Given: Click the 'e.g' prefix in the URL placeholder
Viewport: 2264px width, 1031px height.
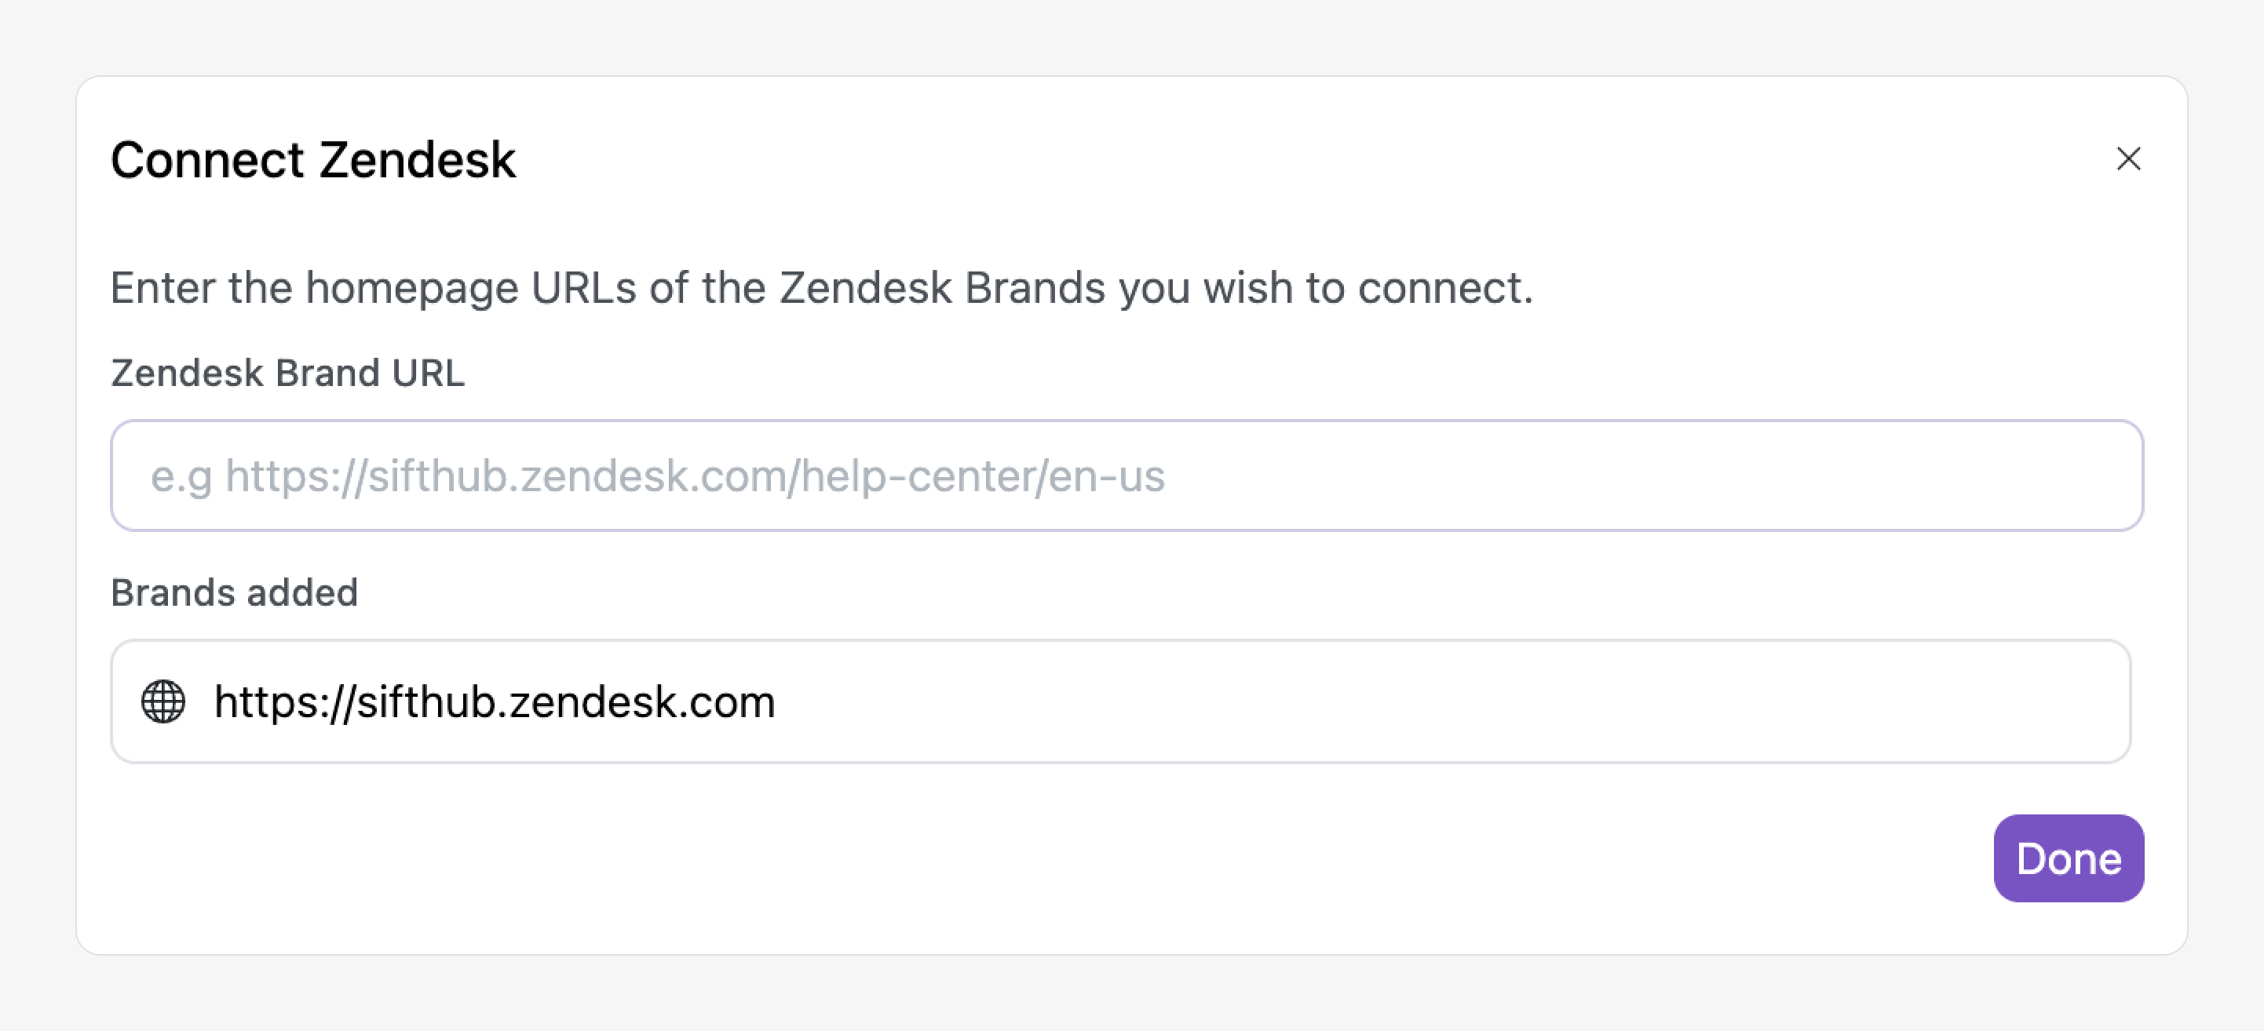Looking at the screenshot, I should [x=181, y=477].
